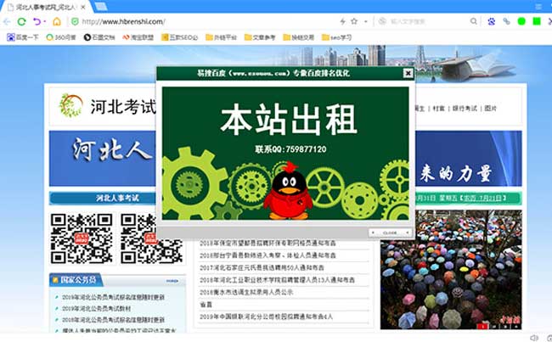Open 2018年河北公务员考试报名信息随时更新 link
The height and width of the screenshot is (342, 552).
(x=113, y=320)
